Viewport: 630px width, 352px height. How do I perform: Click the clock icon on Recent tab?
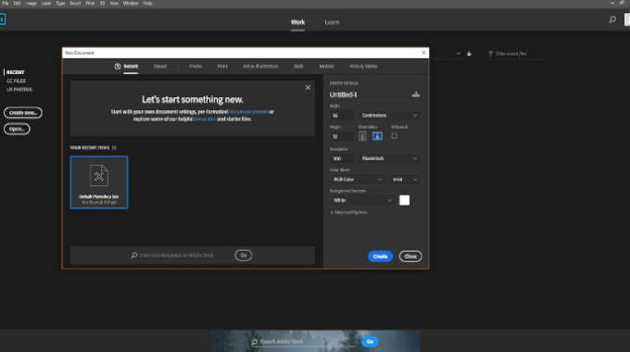click(x=118, y=67)
